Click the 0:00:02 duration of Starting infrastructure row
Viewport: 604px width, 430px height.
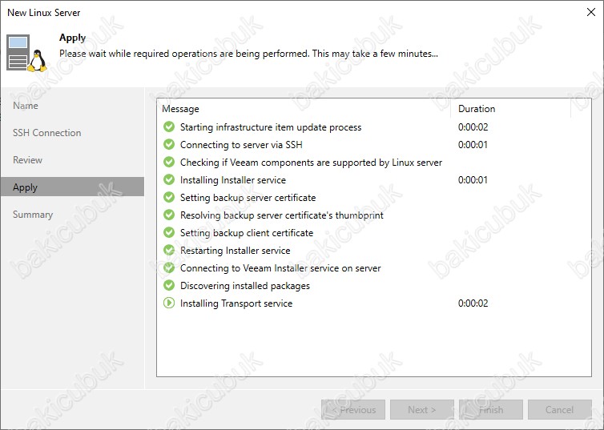point(473,127)
